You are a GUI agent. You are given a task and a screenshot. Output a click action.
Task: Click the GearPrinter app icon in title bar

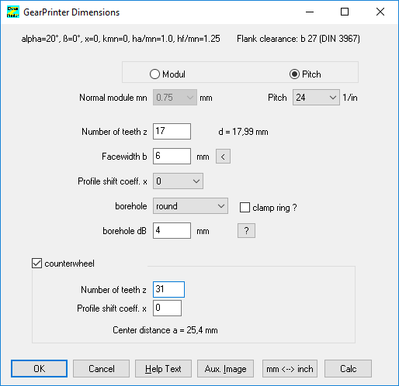13,12
